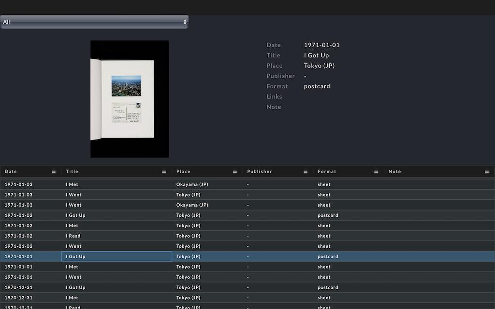Sort by the Title column header
Image resolution: width=495 pixels, height=309 pixels.
[x=72, y=171]
